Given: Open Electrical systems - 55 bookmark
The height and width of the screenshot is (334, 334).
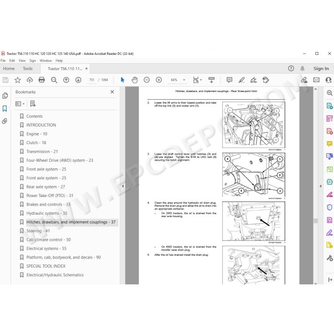Looking at the screenshot, I should [x=46, y=249].
